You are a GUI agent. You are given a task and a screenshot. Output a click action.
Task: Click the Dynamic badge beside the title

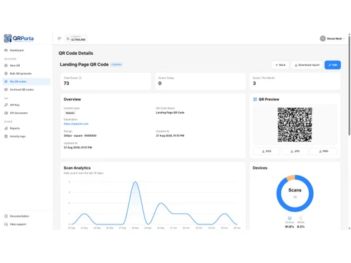click(x=117, y=65)
